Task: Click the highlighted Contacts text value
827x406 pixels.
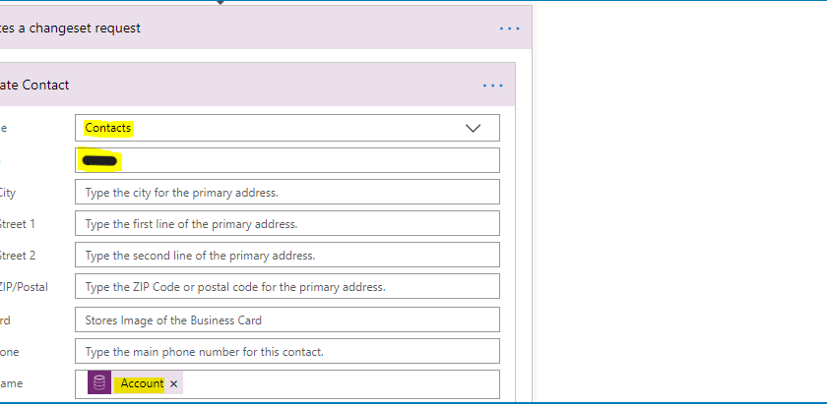Action: click(x=108, y=129)
